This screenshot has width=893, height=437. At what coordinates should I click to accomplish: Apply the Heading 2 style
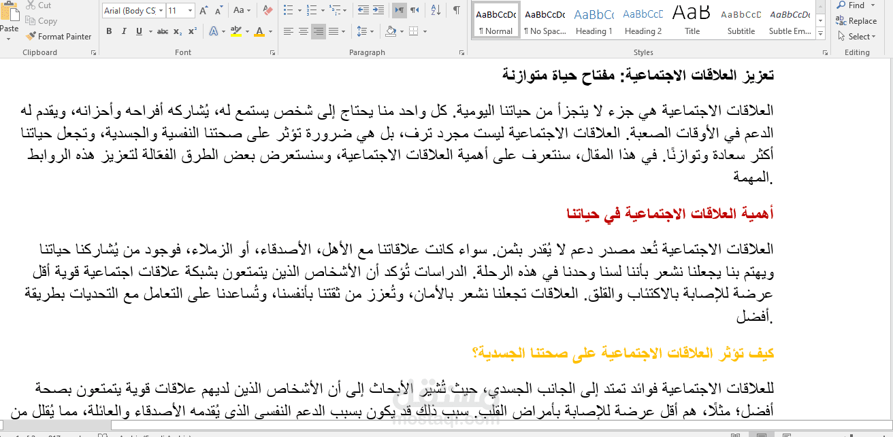(x=643, y=20)
